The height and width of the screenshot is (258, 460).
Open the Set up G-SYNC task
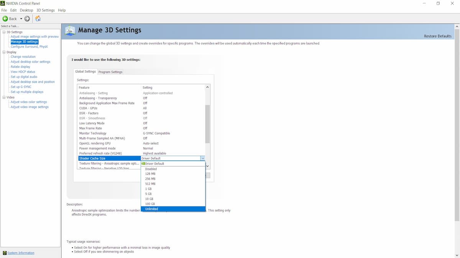click(21, 87)
